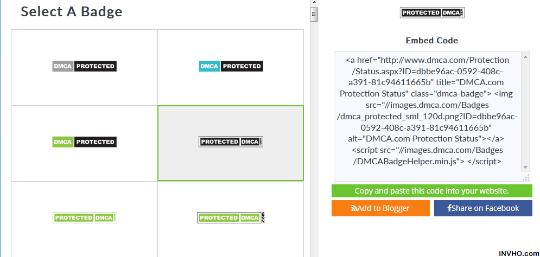Viewport: 540px width, 257px height.
Task: Click the RSS icon on the Blogger button
Action: point(354,208)
